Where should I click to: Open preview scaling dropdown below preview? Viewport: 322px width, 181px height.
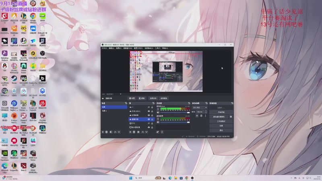pos(120,94)
